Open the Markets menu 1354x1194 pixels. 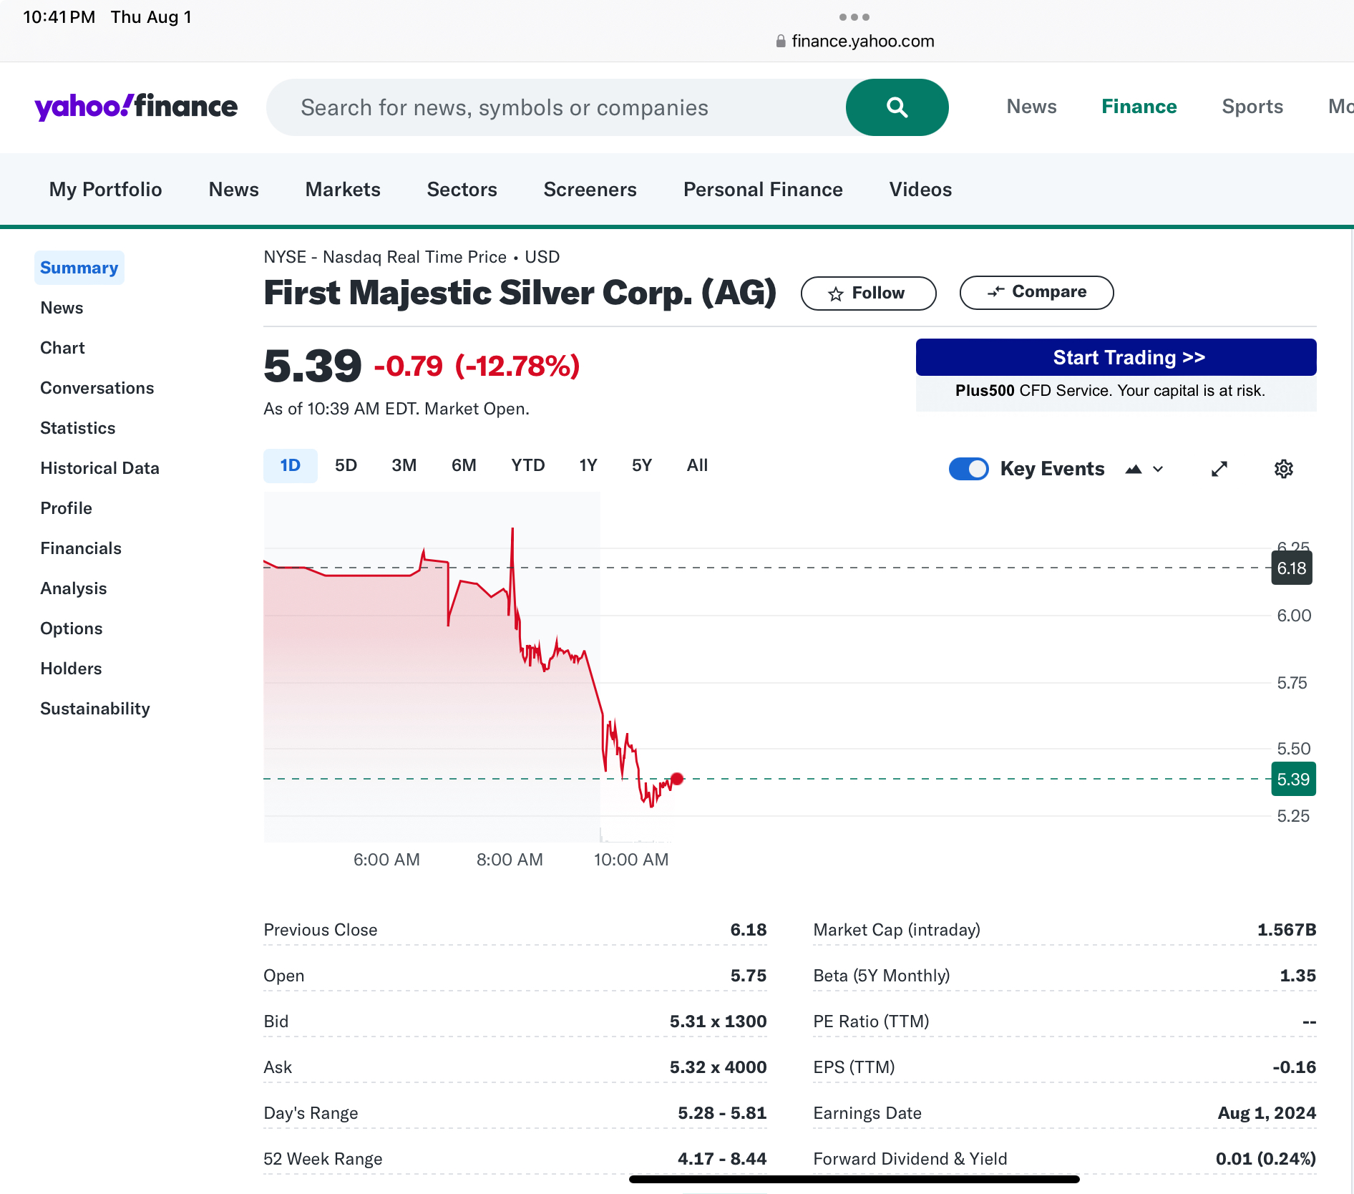tap(343, 190)
